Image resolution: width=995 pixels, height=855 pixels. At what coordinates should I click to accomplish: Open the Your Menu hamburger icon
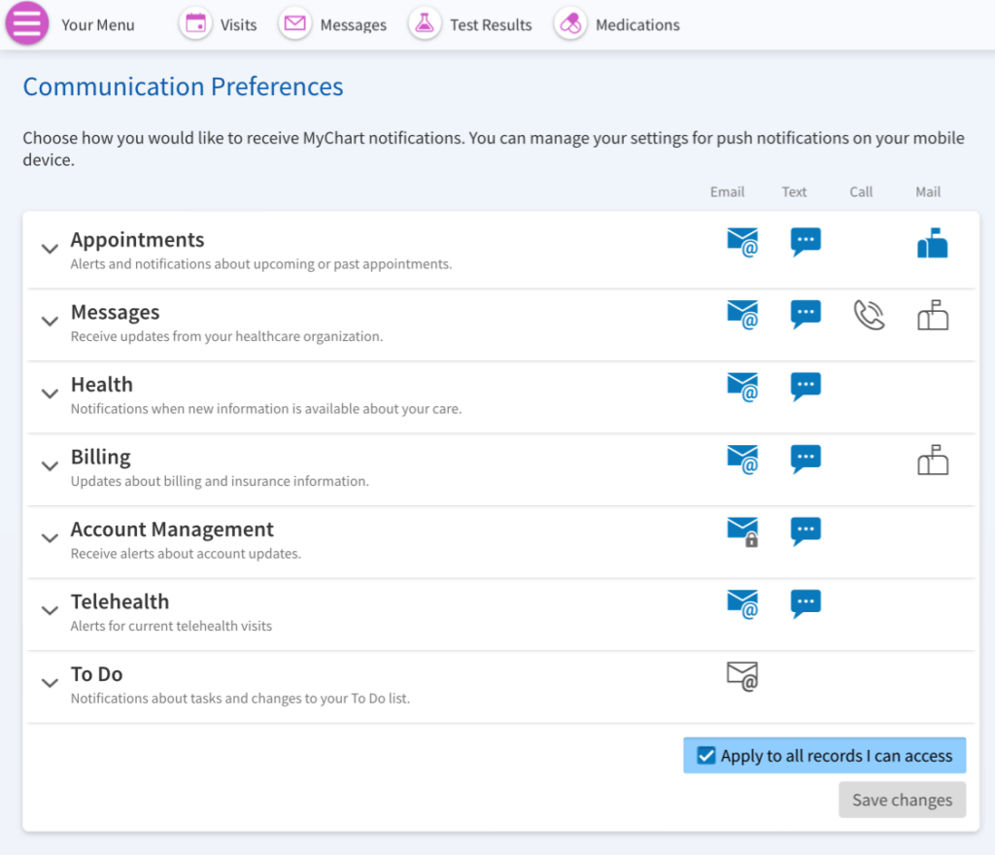(x=26, y=24)
